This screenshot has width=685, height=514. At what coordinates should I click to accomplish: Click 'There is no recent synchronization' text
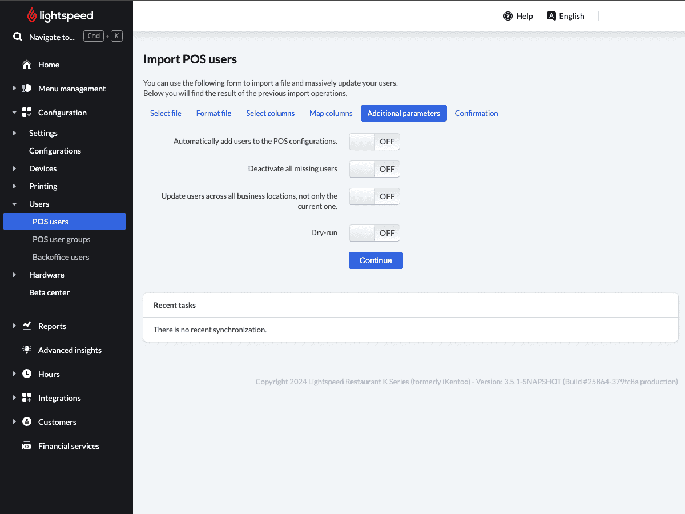click(x=210, y=330)
